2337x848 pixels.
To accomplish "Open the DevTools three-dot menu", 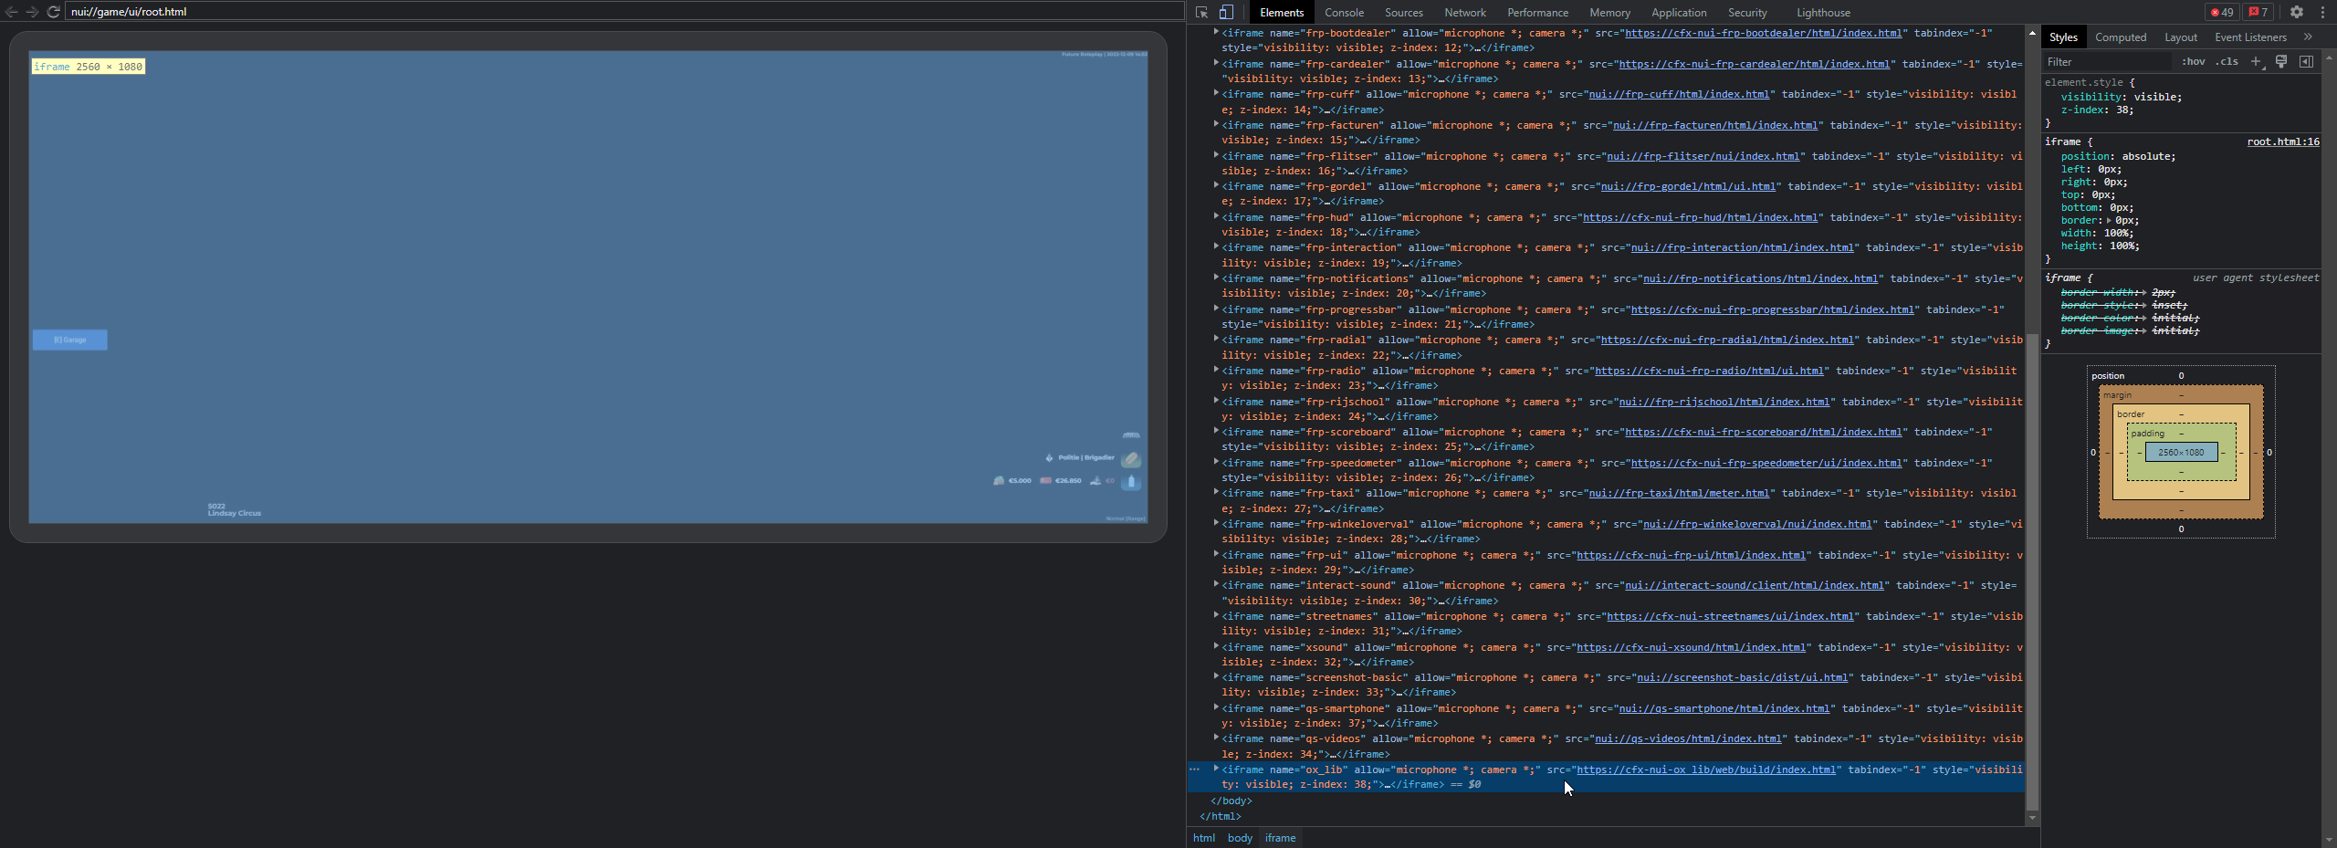I will [x=2322, y=13].
